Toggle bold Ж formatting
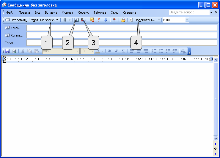Viewport: 220px width, 158px height. (110, 51)
